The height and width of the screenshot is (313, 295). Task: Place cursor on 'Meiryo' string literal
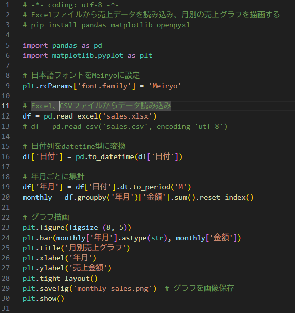[165, 86]
